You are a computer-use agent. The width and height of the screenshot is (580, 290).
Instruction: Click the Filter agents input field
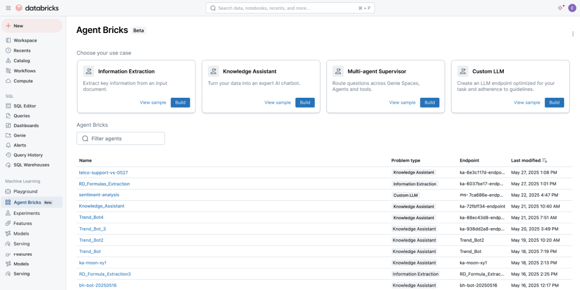(121, 138)
